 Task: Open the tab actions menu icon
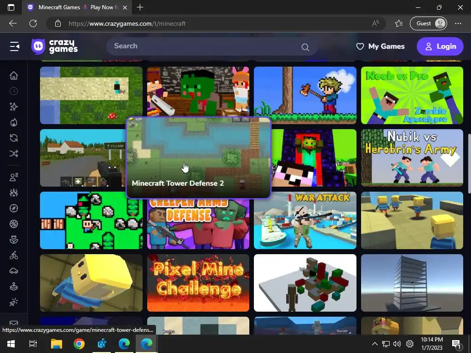point(11,7)
